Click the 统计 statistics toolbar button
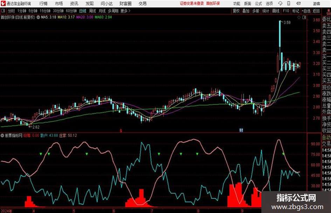Image resolution: width=331 pixels, height=213 pixels. point(266,11)
